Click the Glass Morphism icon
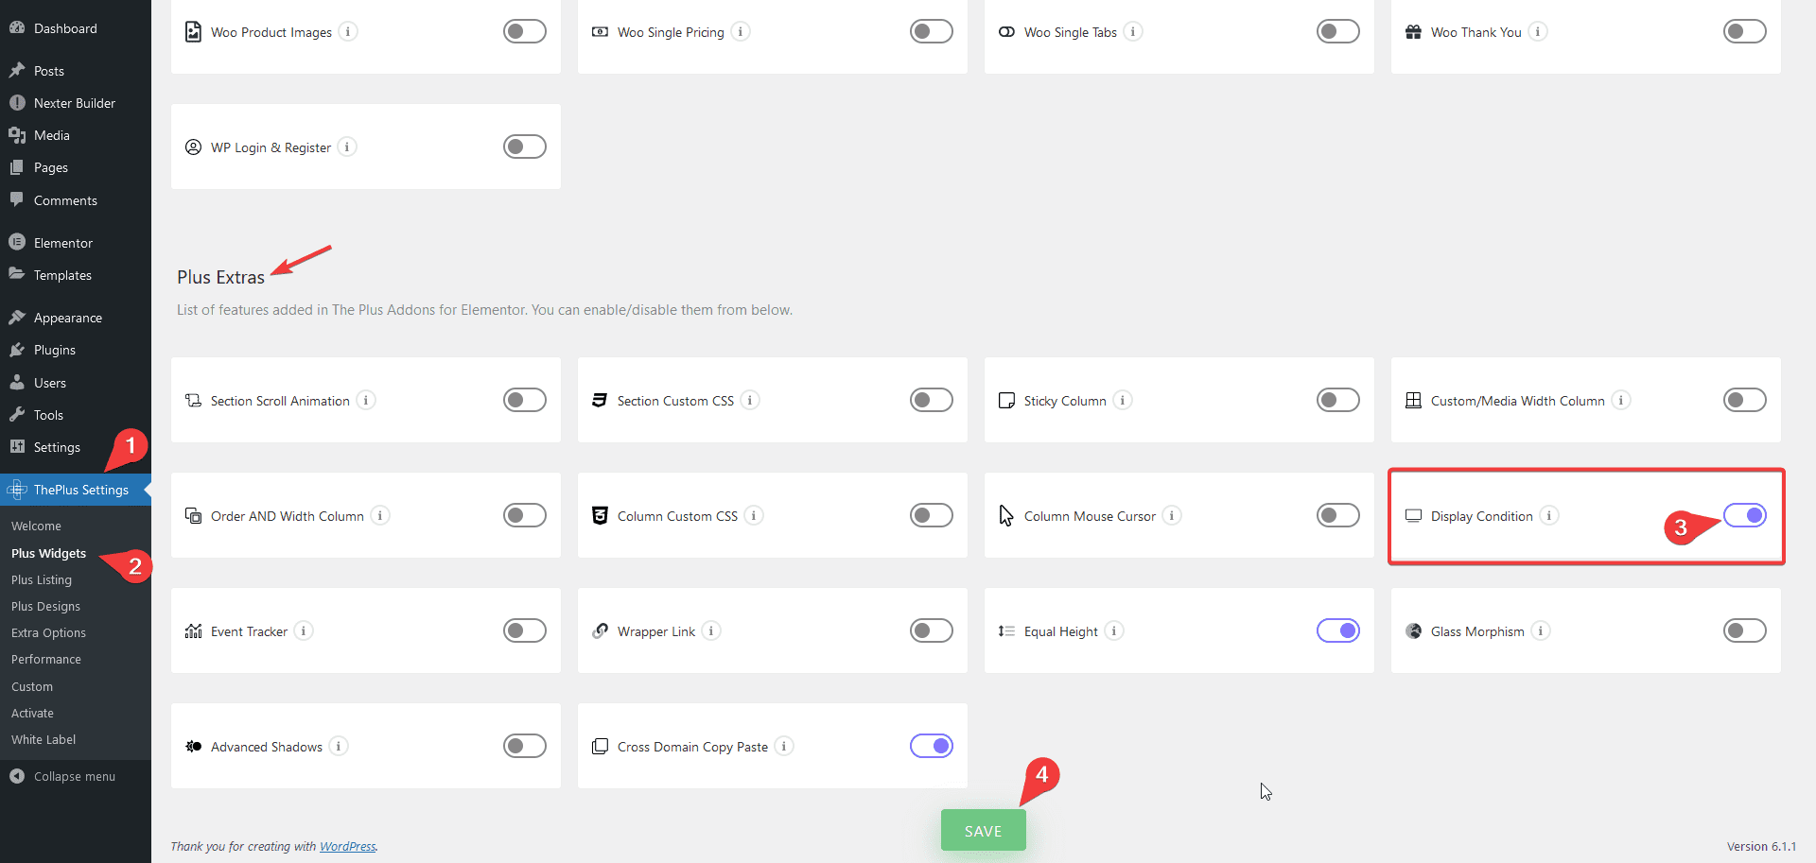 tap(1413, 630)
